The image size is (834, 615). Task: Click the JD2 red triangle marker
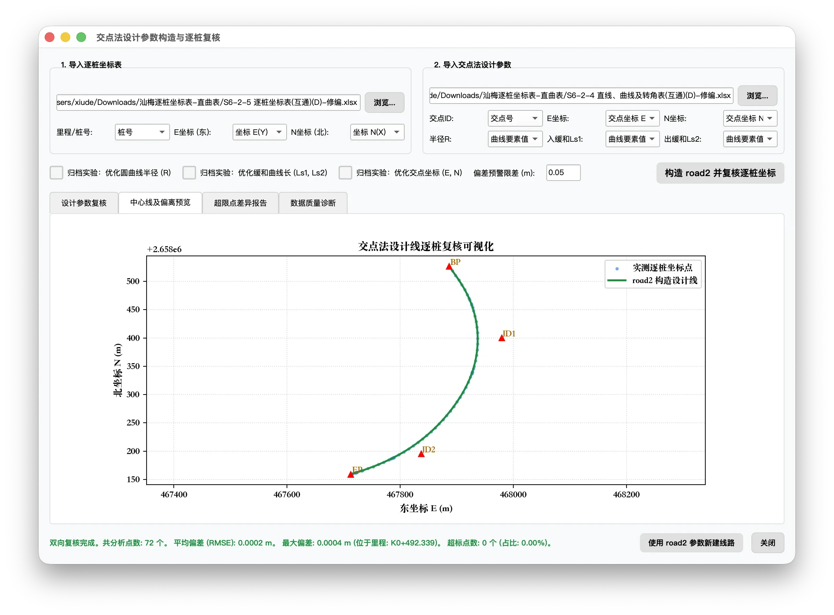coord(421,454)
